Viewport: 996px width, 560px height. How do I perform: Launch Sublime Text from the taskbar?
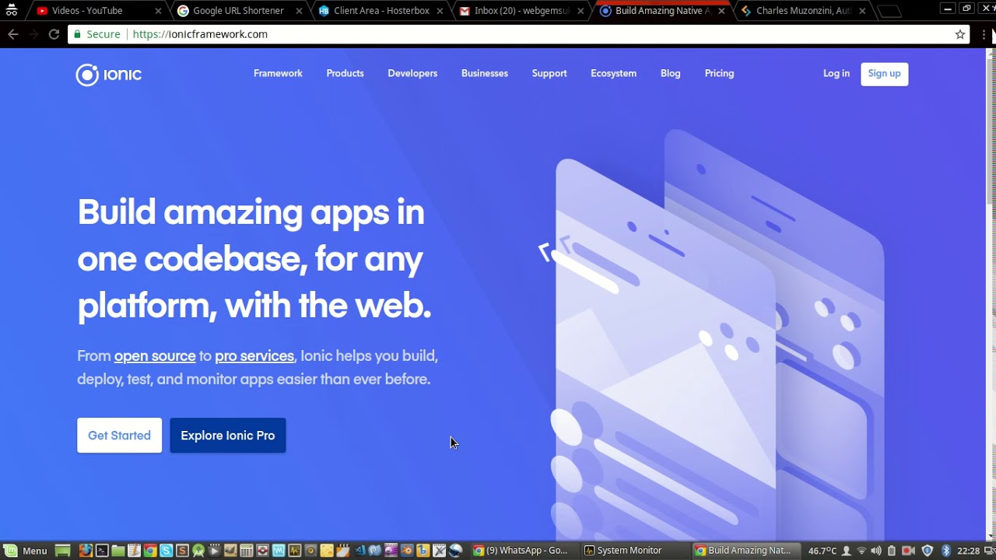pos(182,551)
